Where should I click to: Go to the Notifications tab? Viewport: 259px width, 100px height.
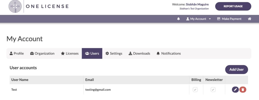[x=169, y=53]
